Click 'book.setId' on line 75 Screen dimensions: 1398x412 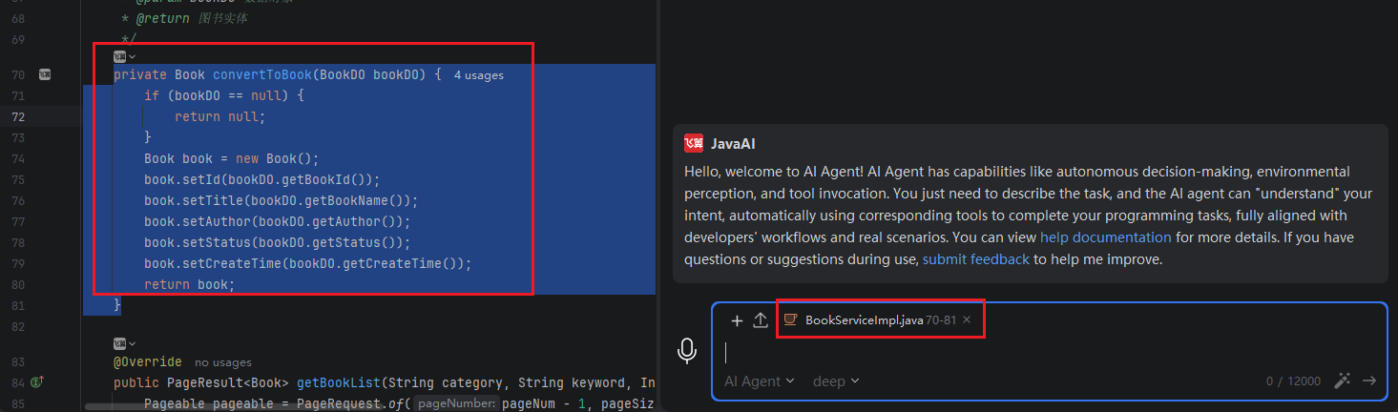point(182,179)
